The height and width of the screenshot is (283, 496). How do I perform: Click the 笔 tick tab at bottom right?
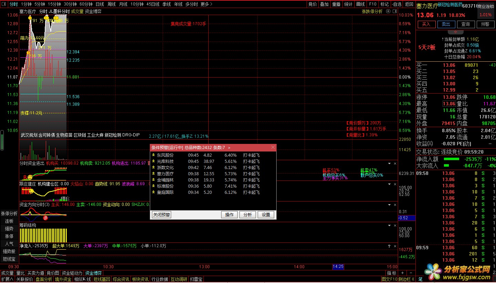(x=420, y=279)
